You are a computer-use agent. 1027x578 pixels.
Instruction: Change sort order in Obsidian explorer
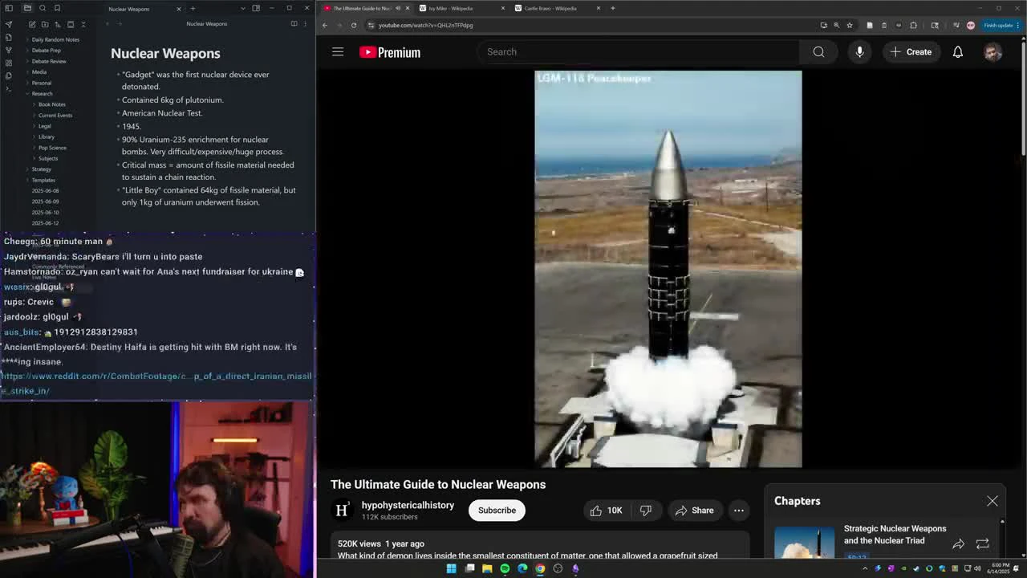pos(57,25)
